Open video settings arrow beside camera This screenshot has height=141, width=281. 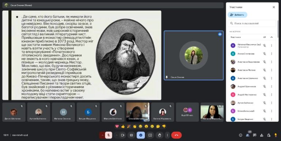116,135
